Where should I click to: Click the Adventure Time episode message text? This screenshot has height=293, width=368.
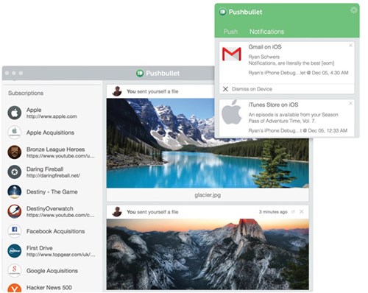[x=294, y=118]
